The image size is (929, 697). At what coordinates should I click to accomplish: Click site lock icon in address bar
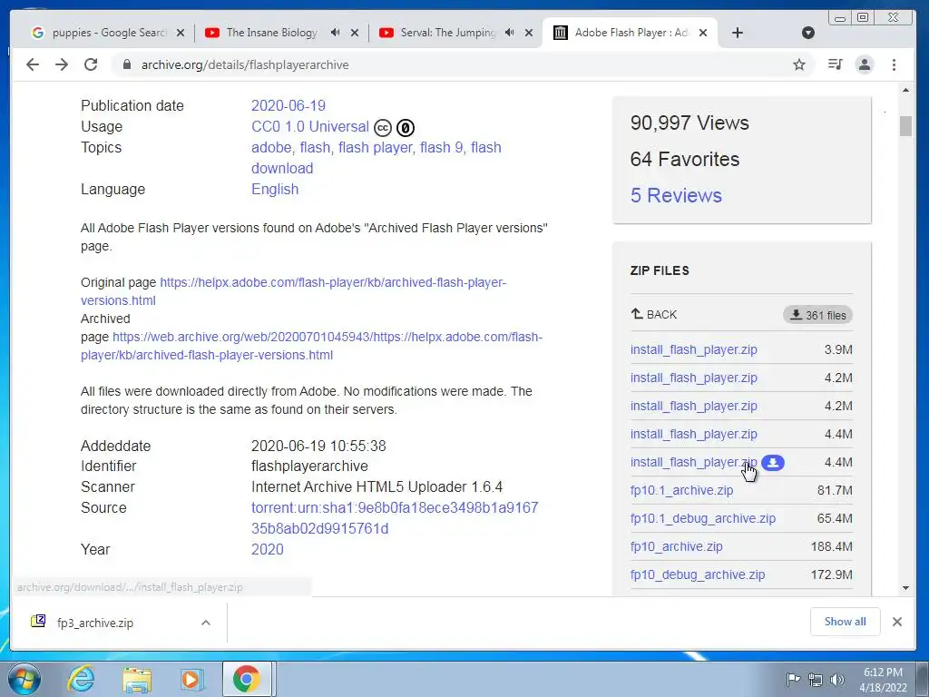126,64
